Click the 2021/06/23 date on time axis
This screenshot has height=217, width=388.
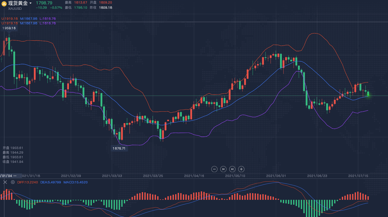[x=317, y=176]
